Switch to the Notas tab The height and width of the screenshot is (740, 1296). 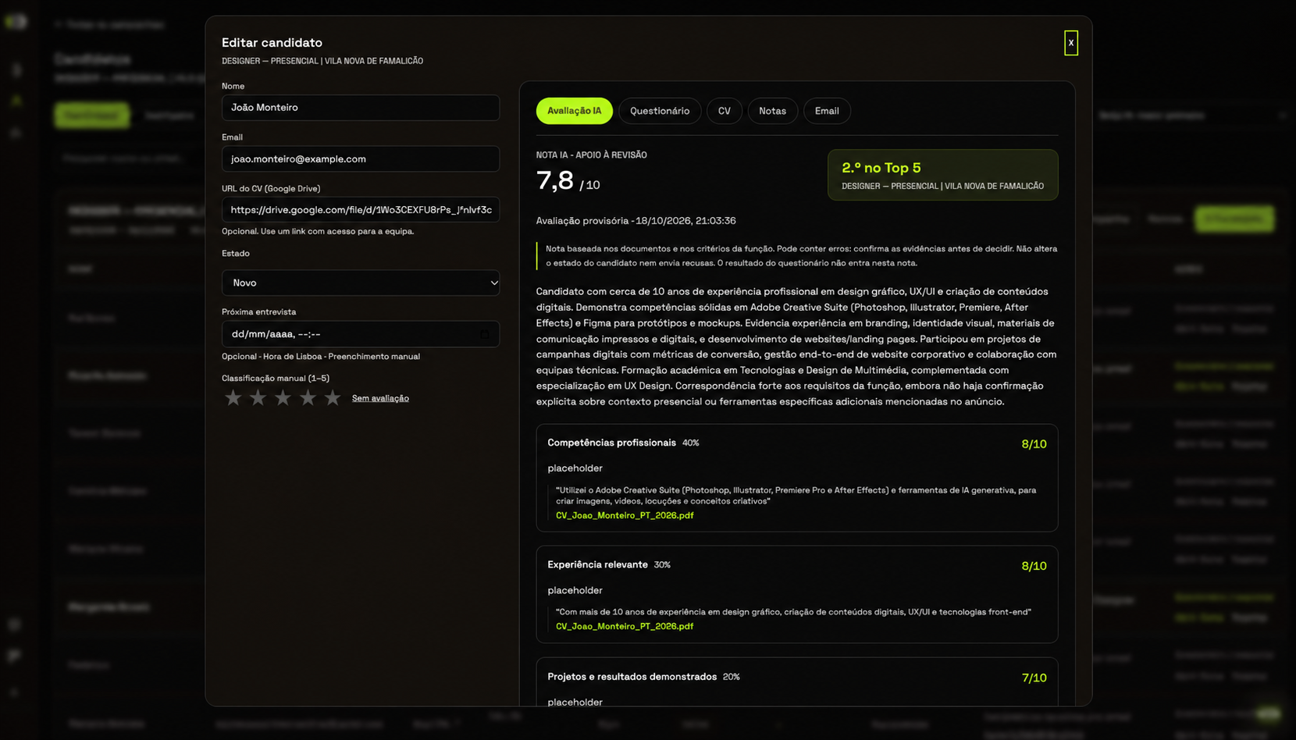coord(772,111)
